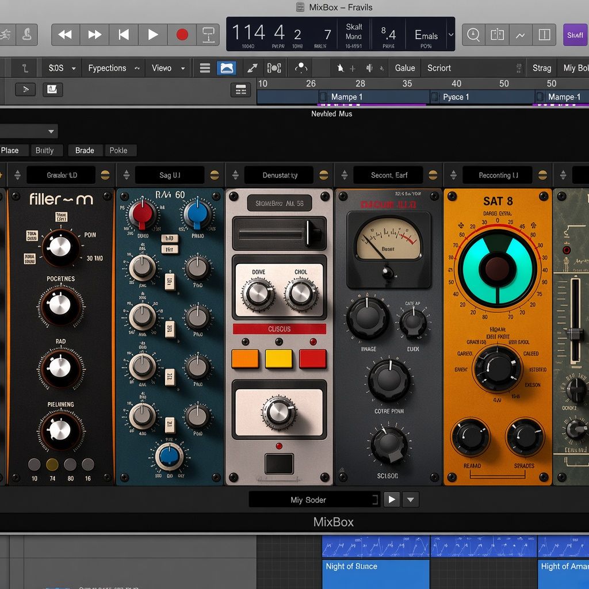Expand the LCD display dropdown arrow
This screenshot has width=589, height=589.
(x=451, y=35)
